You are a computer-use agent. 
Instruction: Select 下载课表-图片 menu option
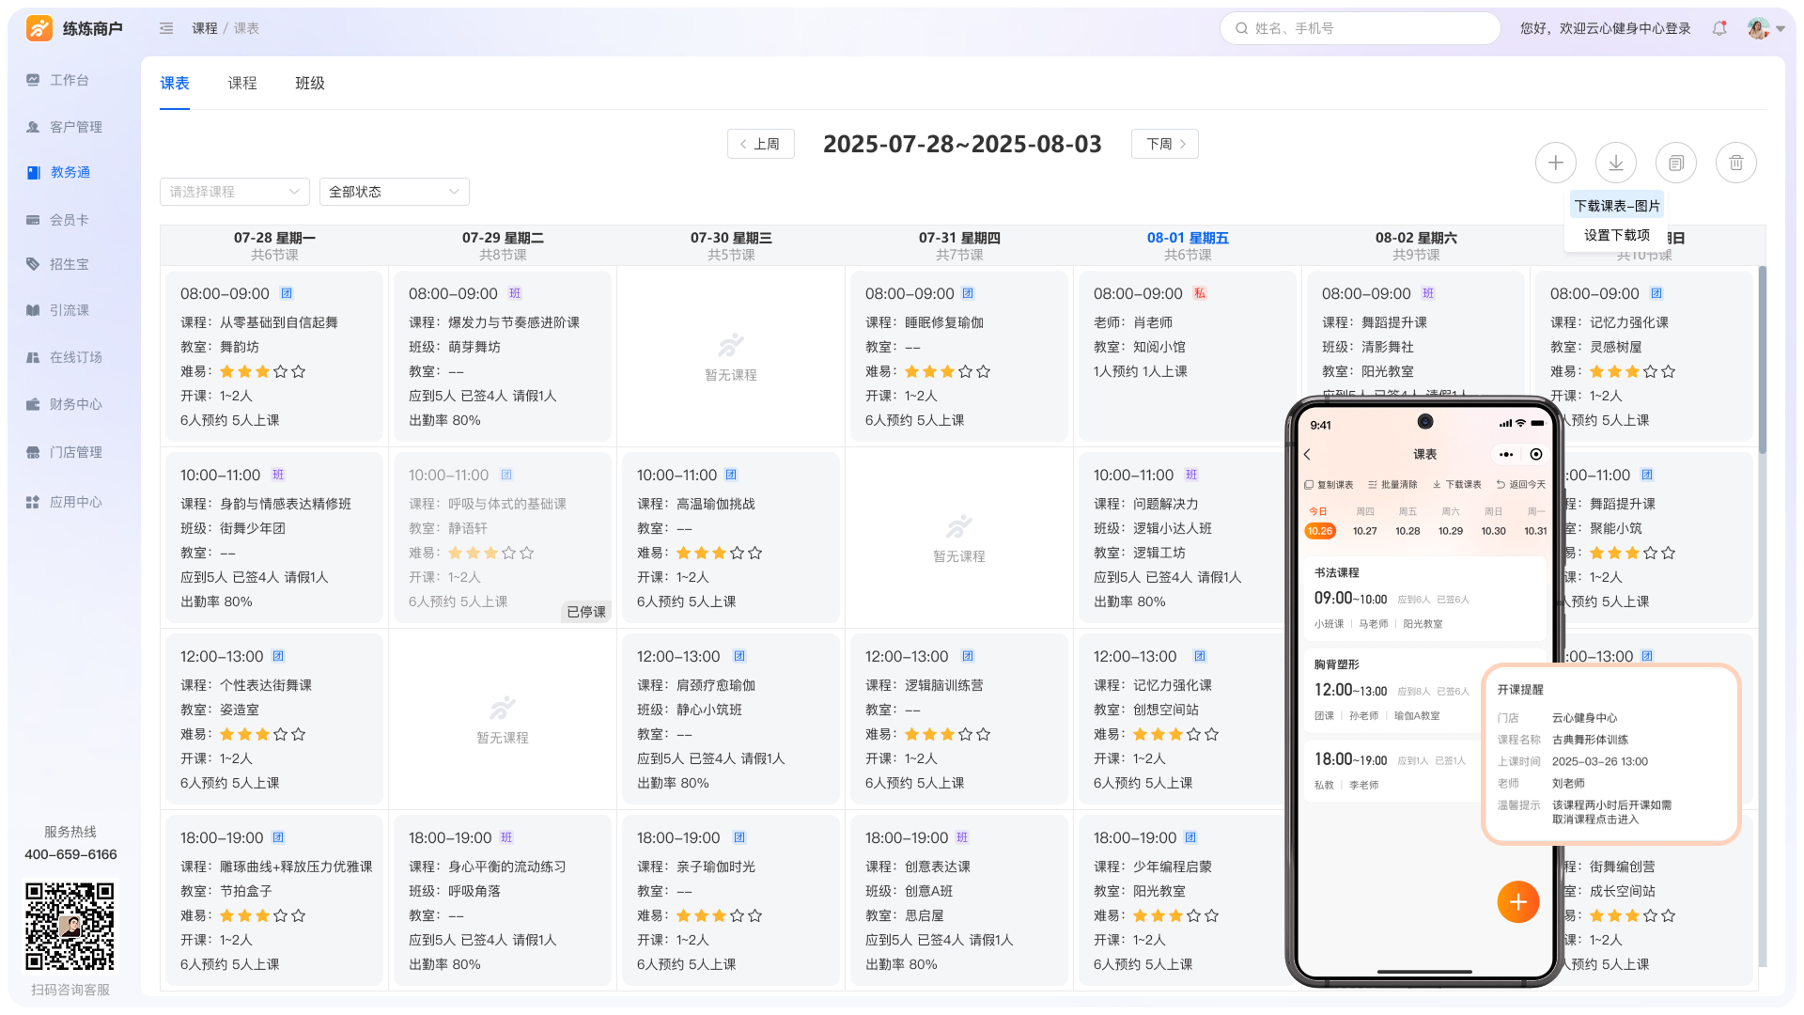(1616, 206)
